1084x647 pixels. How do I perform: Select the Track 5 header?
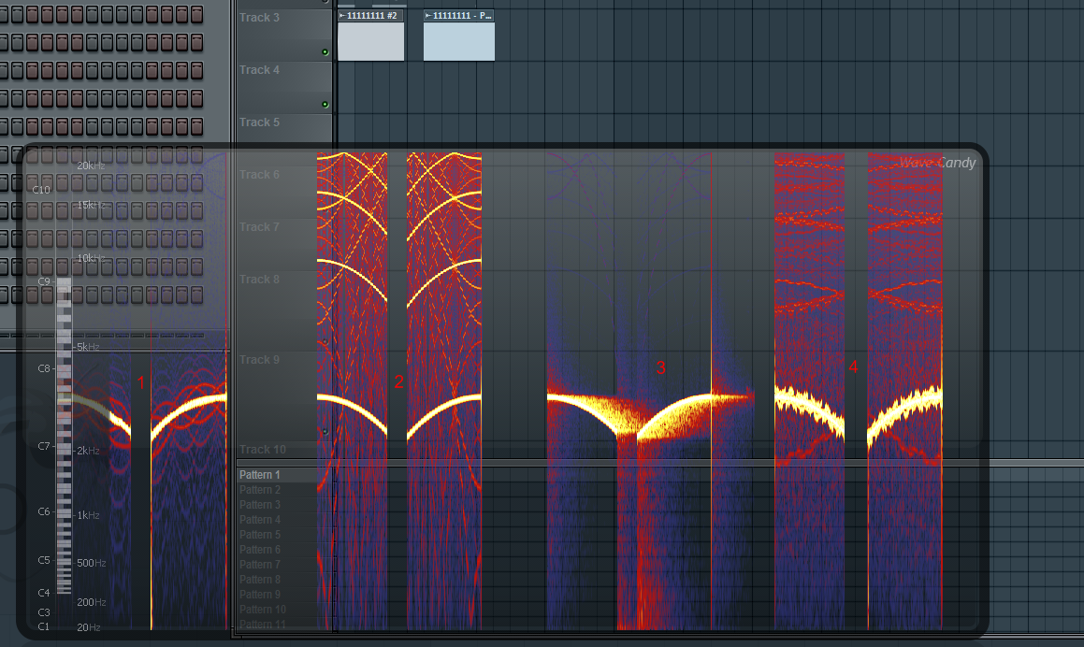pyautogui.click(x=283, y=129)
